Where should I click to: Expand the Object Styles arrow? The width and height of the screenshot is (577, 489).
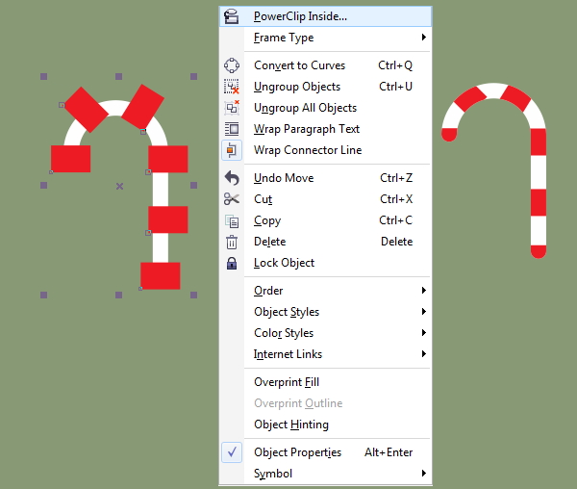(x=424, y=312)
